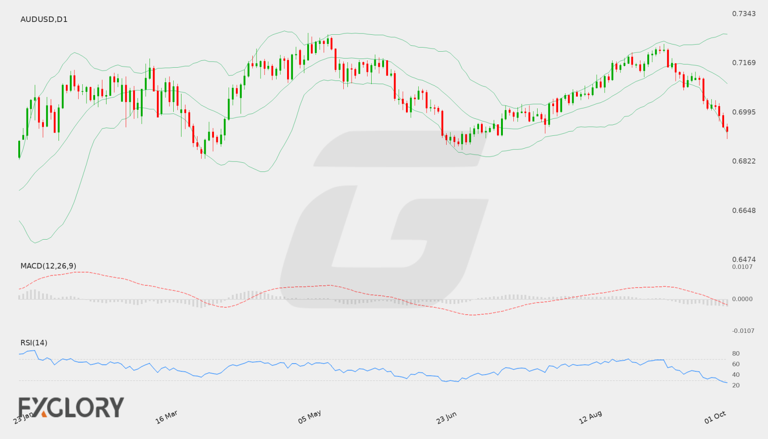Click the 0.6995 price axis label
This screenshot has width=768, height=439.
coord(744,112)
